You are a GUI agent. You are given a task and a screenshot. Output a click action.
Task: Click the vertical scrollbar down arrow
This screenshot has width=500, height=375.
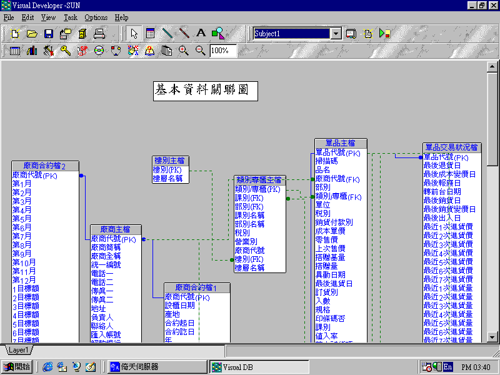(x=492, y=337)
